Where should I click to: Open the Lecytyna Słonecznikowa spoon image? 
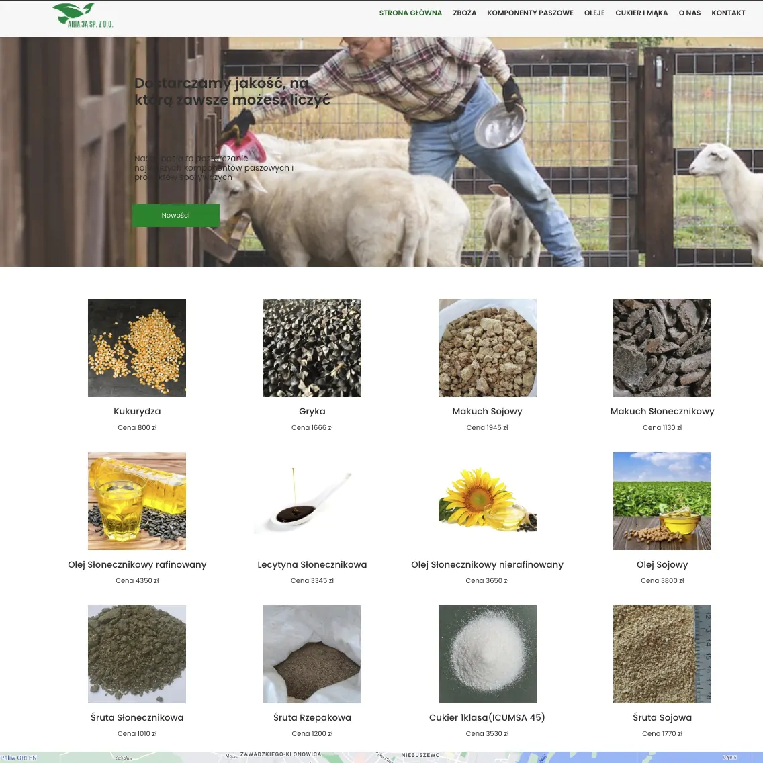pos(312,501)
